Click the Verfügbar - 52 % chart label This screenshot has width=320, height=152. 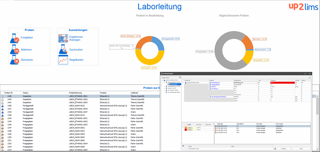(x=149, y=68)
